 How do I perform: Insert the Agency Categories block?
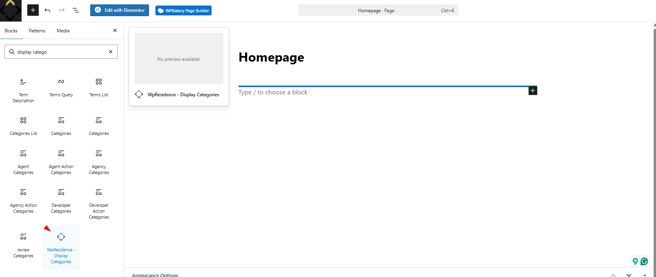tap(99, 162)
